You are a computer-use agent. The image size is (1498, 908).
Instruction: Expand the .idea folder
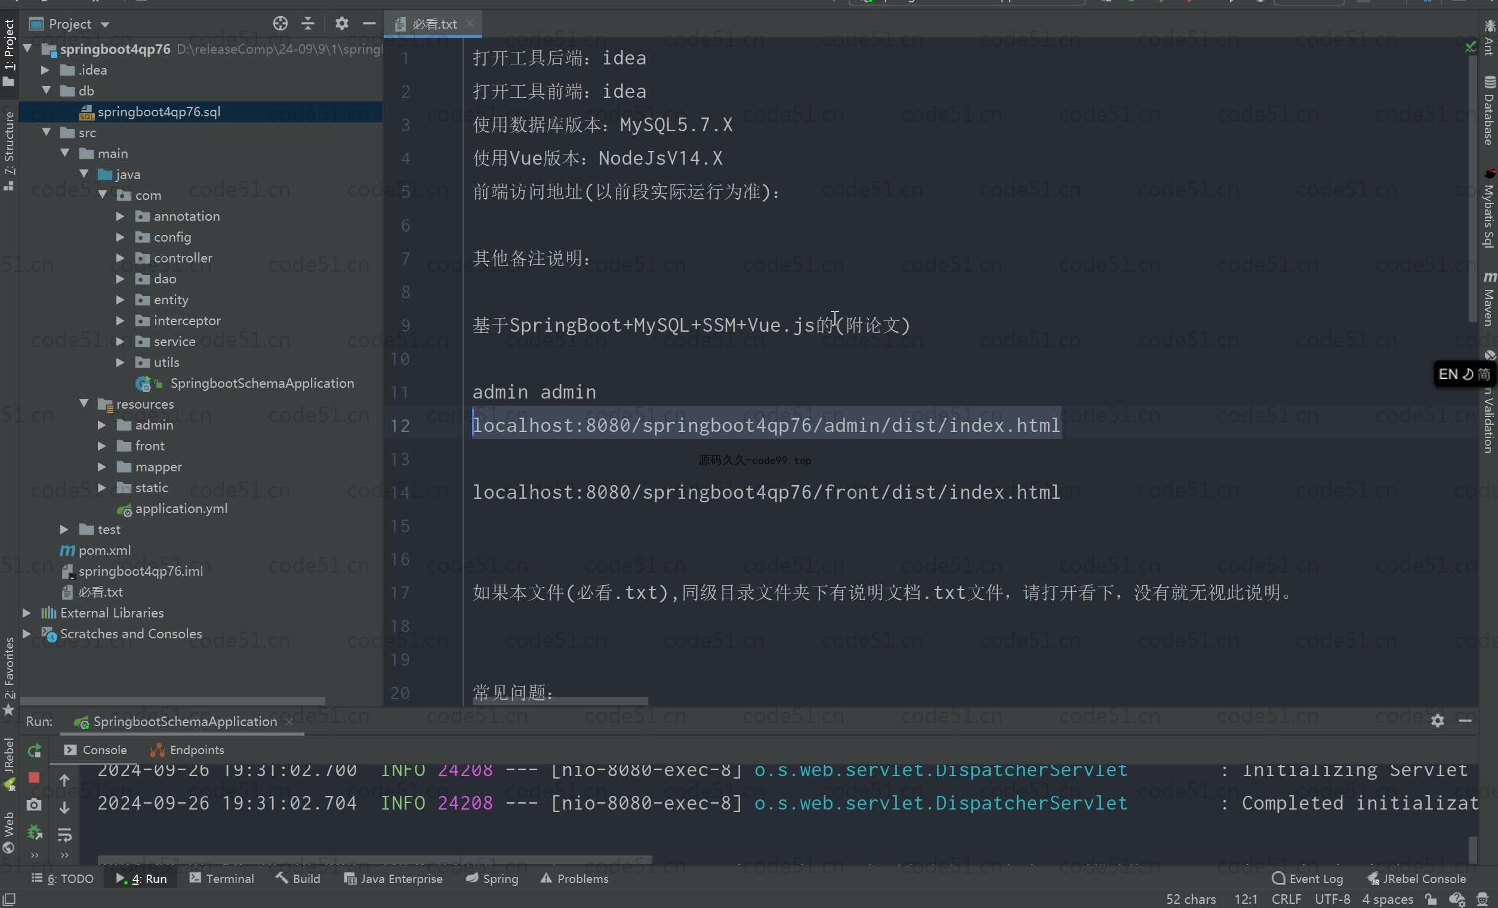click(45, 70)
